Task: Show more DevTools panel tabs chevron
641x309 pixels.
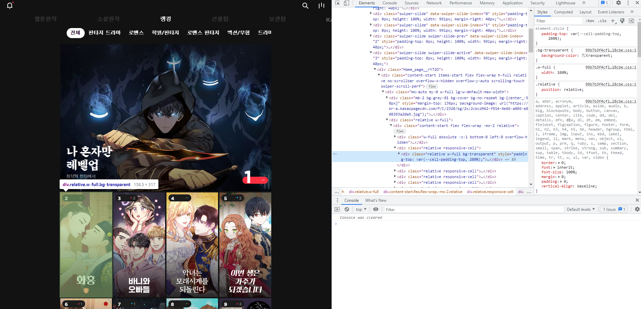Action: click(584, 3)
